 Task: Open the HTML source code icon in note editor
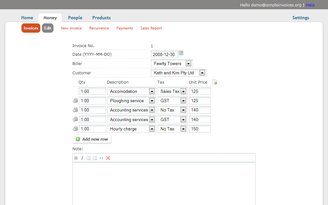(x=101, y=158)
